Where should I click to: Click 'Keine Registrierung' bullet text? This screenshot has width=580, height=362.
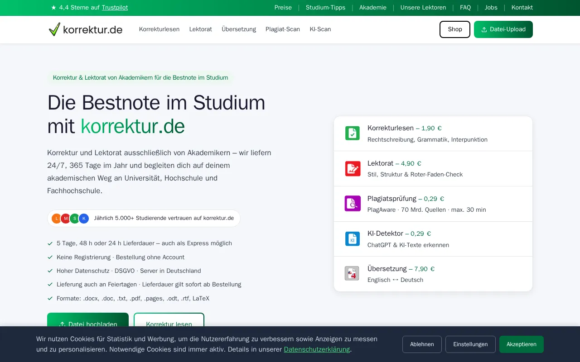pyautogui.click(x=121, y=257)
